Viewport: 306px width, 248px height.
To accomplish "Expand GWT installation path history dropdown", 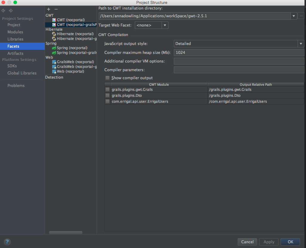I will [x=294, y=16].
